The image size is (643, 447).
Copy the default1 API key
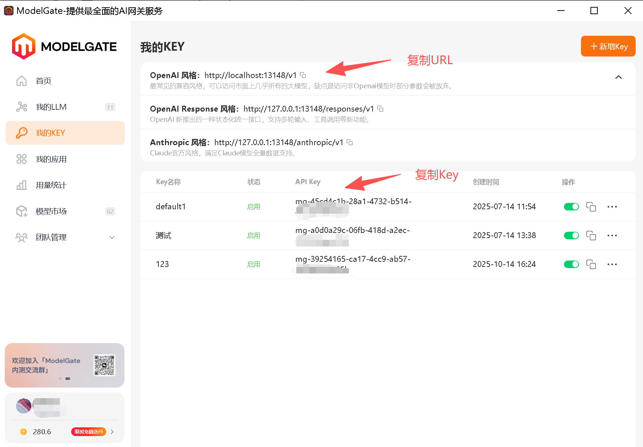click(x=591, y=207)
